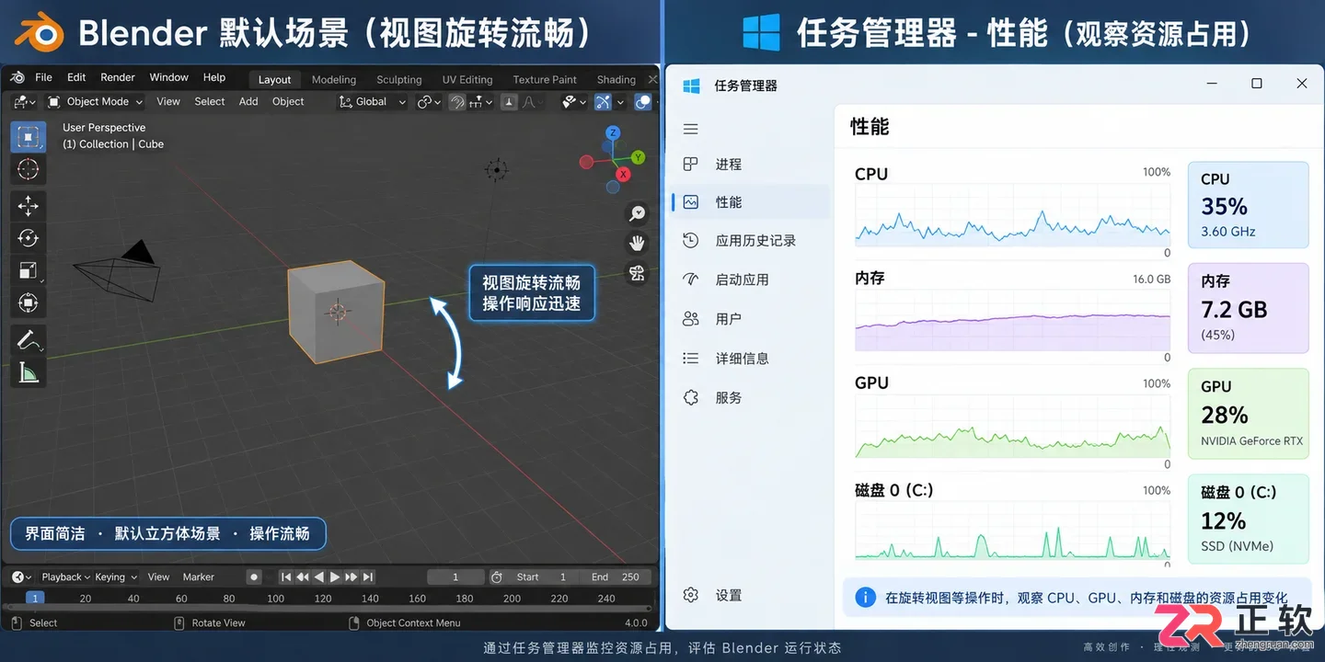Switch to the Modeling workspace tab
The width and height of the screenshot is (1325, 662).
click(334, 80)
